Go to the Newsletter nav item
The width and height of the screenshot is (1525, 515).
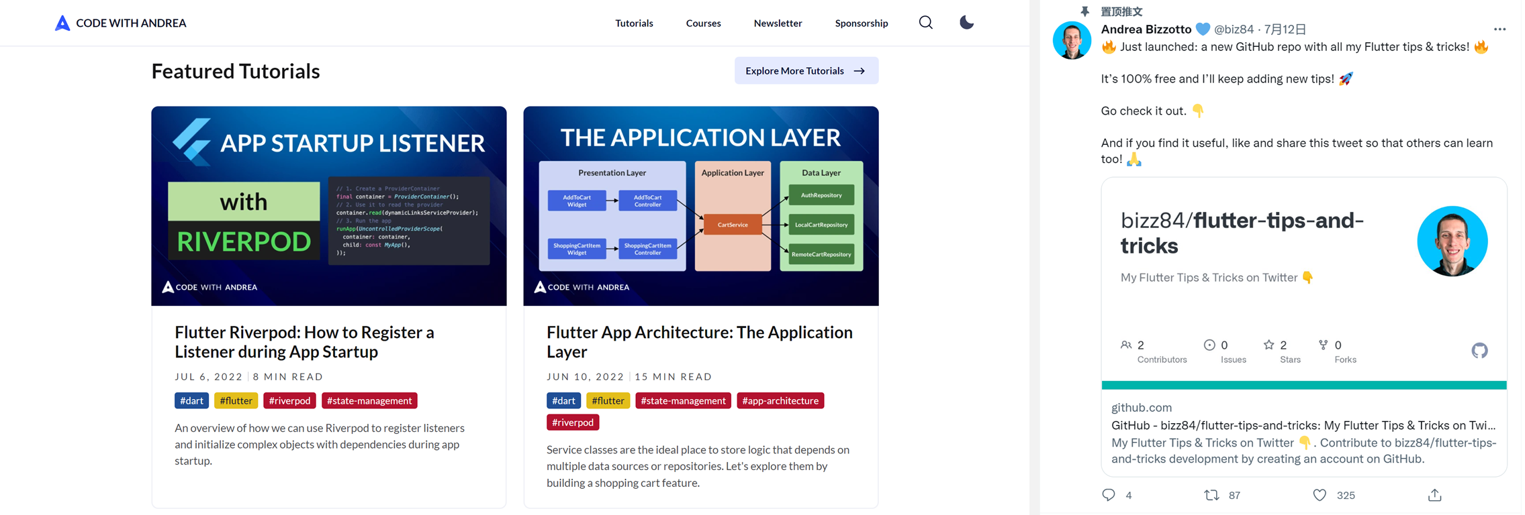click(x=778, y=23)
